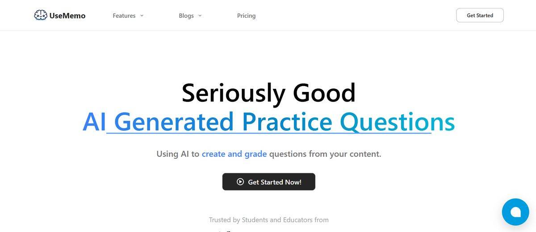
Task: Open the Blogs menu
Action: pyautogui.click(x=186, y=16)
